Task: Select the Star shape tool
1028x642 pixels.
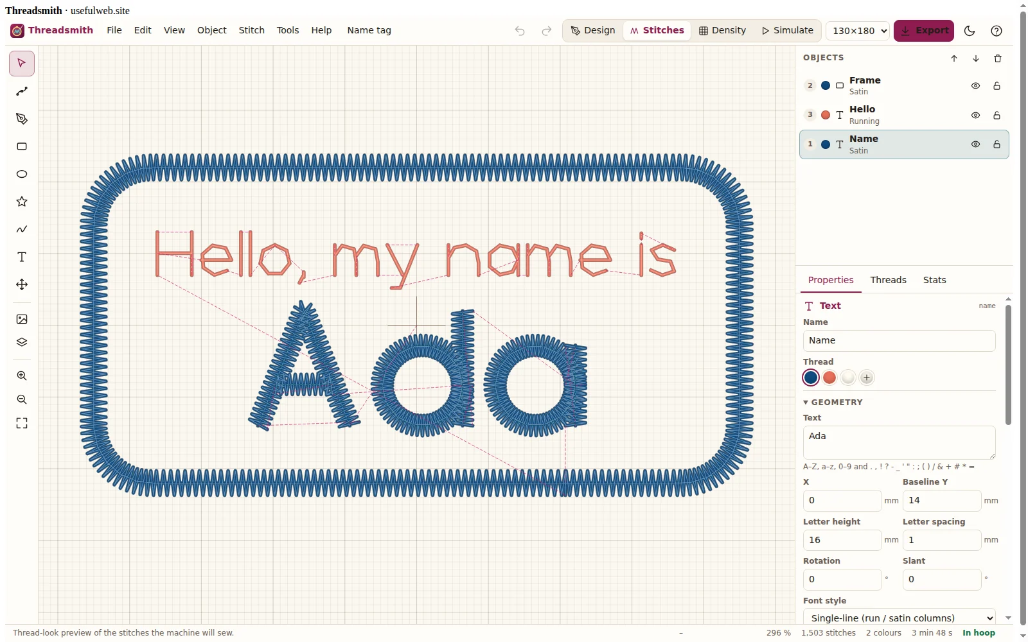Action: tap(22, 202)
